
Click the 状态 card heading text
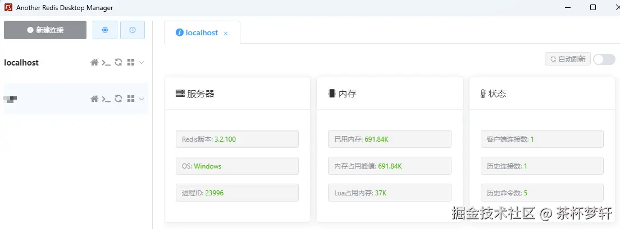click(x=498, y=94)
